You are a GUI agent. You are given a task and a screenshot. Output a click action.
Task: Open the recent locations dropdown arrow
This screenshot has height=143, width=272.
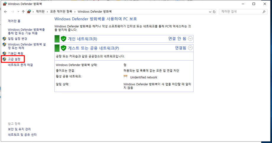tap(18, 12)
